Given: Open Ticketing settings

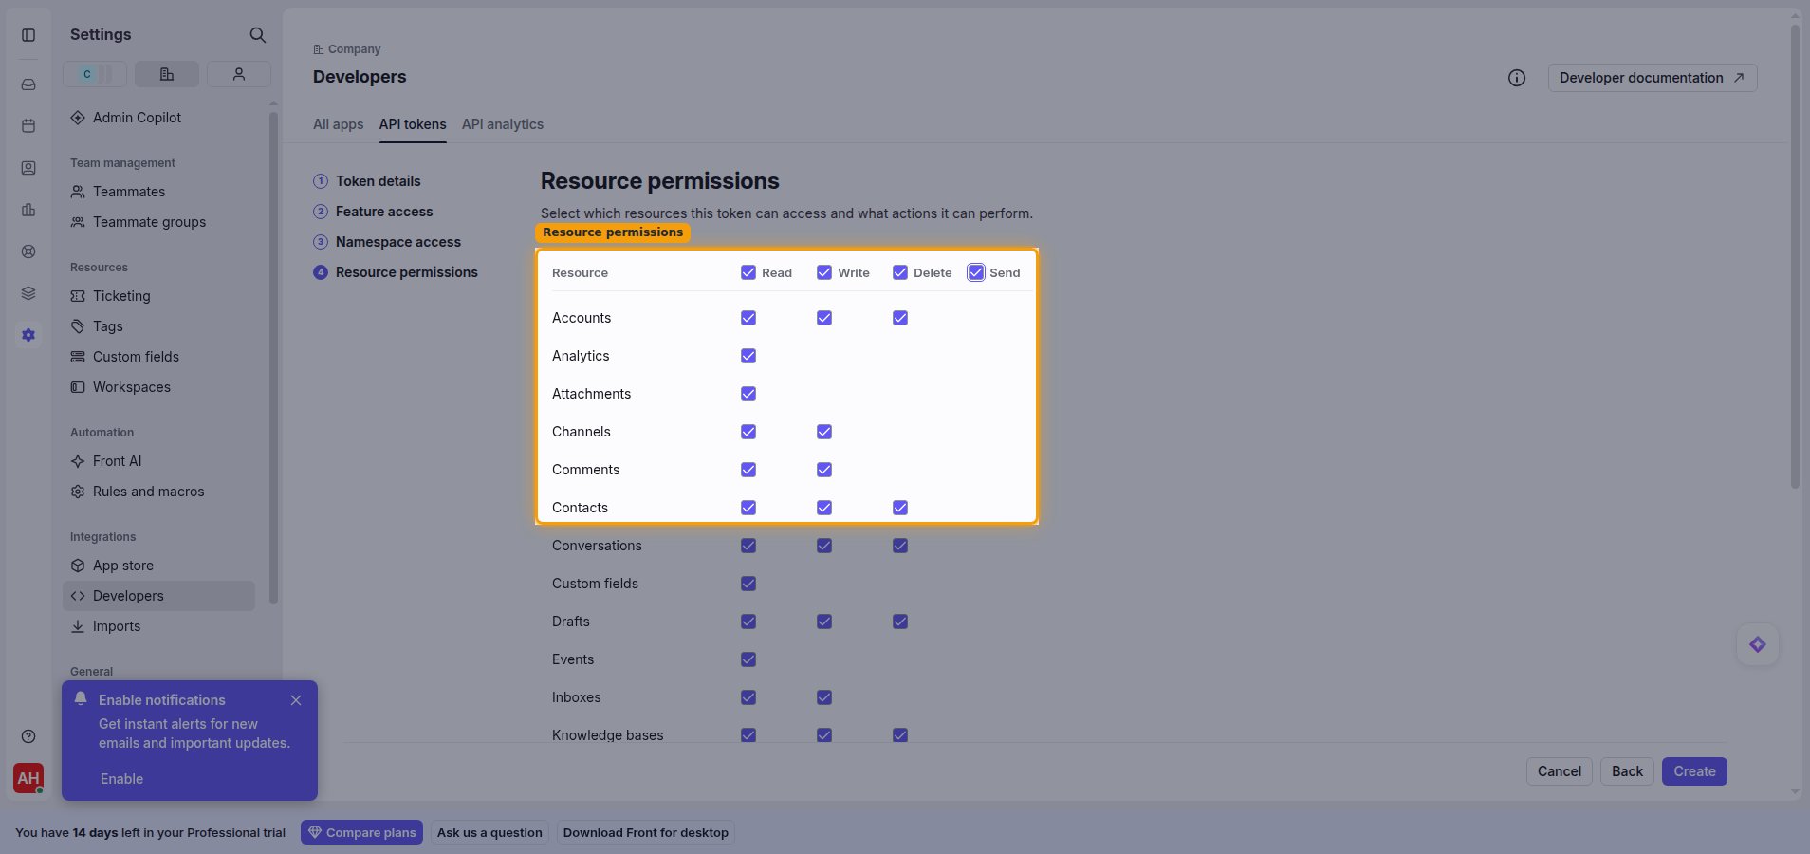Looking at the screenshot, I should (x=158, y=296).
